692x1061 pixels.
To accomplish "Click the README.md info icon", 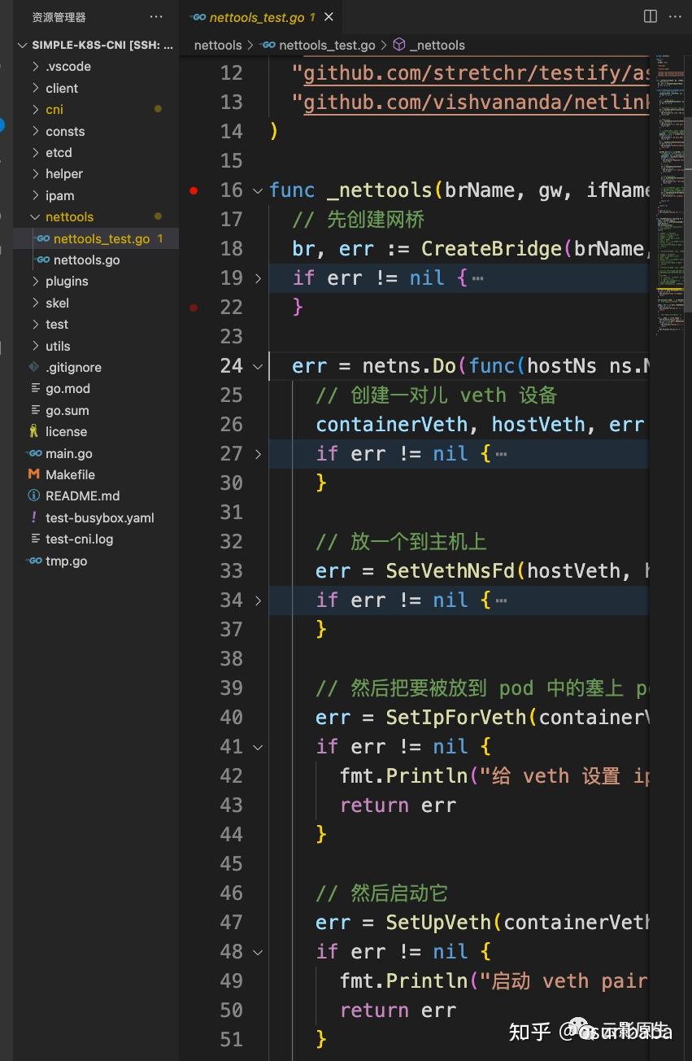I will (34, 496).
